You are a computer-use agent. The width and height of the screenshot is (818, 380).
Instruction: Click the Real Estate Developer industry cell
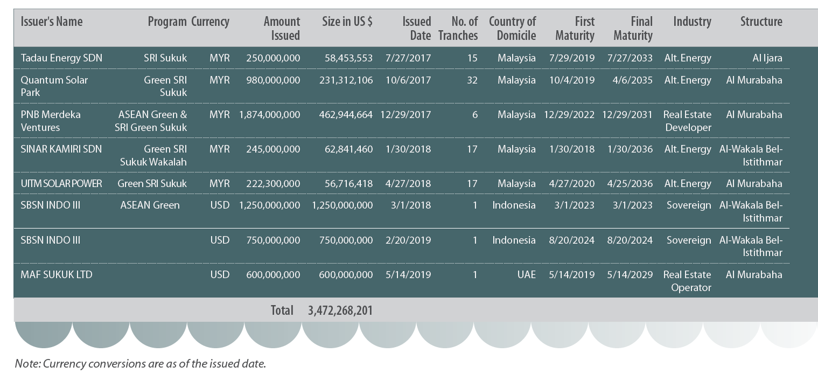687,121
